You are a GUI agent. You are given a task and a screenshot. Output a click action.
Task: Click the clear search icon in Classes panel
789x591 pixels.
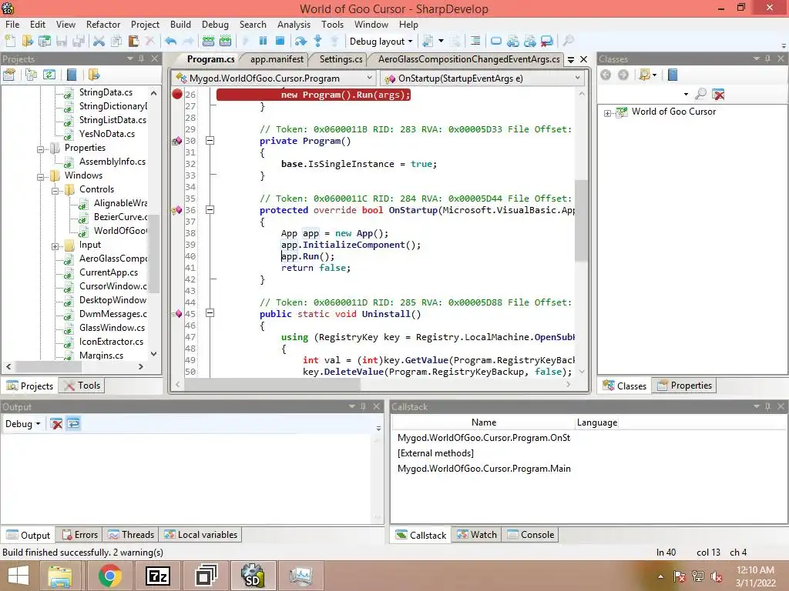[719, 93]
